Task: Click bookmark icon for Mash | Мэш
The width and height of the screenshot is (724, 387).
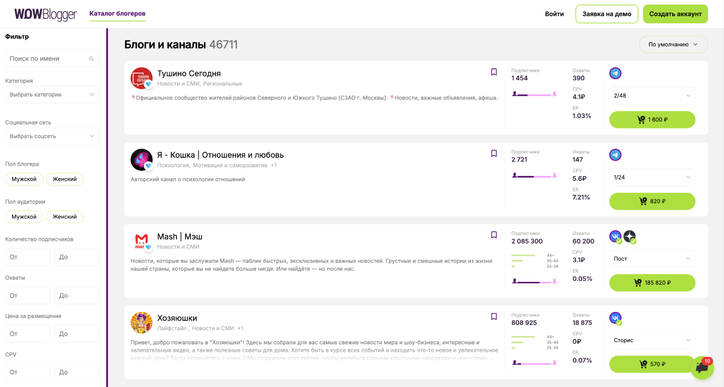Action: pyautogui.click(x=494, y=235)
